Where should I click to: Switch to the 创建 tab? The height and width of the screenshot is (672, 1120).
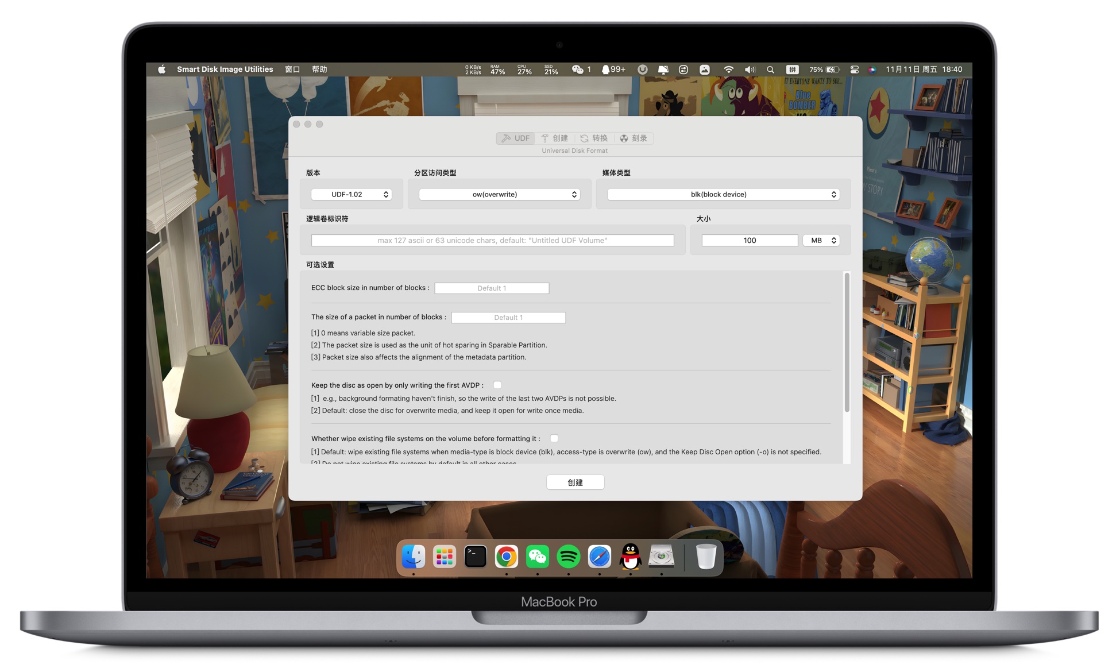[555, 138]
